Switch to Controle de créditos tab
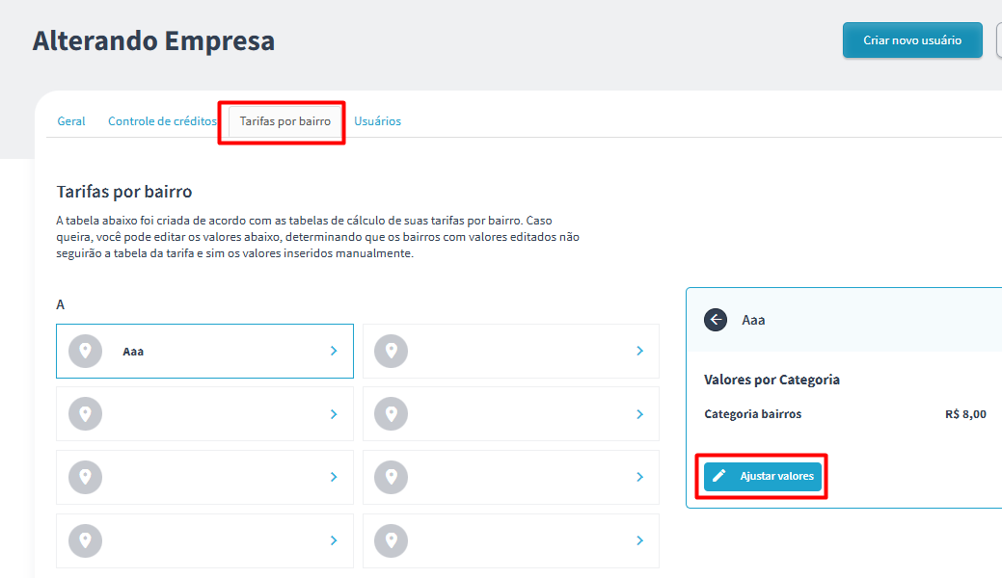This screenshot has height=578, width=1002. [x=162, y=121]
